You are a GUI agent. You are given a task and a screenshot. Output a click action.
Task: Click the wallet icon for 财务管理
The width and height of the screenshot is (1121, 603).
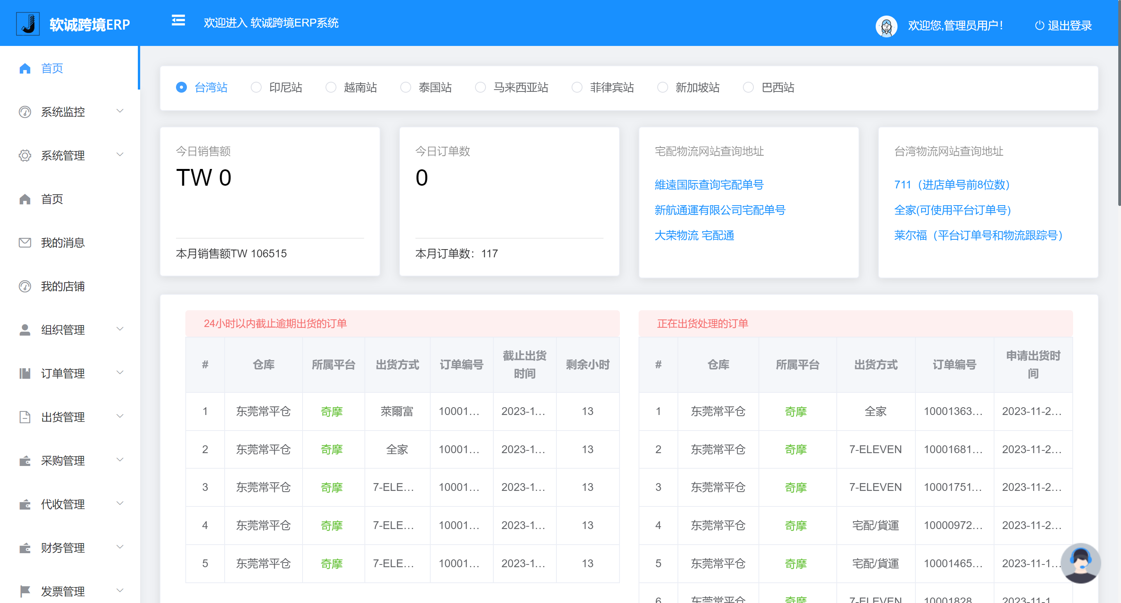[25, 548]
